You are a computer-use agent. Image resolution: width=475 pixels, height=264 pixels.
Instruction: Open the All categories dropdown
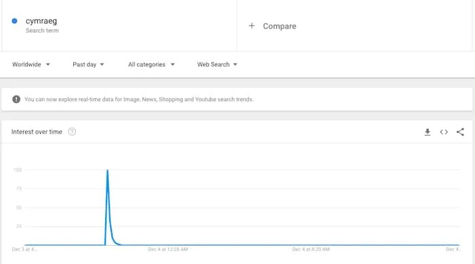coord(151,64)
